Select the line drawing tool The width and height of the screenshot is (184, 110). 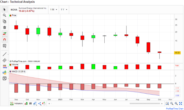pyautogui.click(x=5, y=54)
